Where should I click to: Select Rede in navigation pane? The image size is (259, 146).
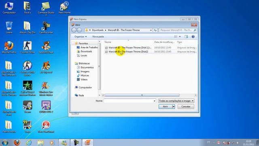coord(79,95)
